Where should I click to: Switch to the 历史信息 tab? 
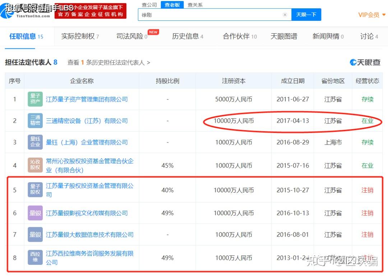(188, 36)
